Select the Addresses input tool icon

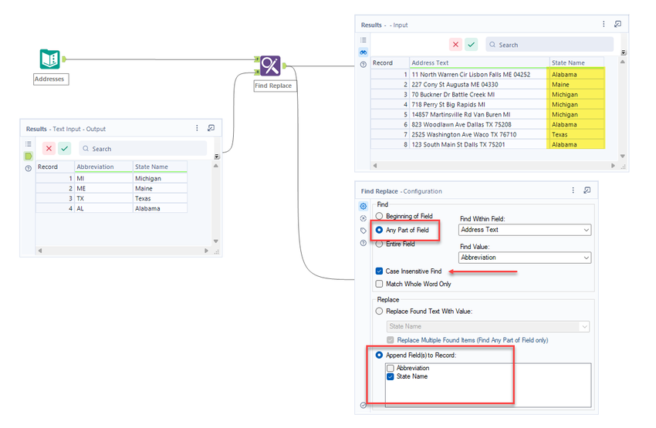(50, 59)
